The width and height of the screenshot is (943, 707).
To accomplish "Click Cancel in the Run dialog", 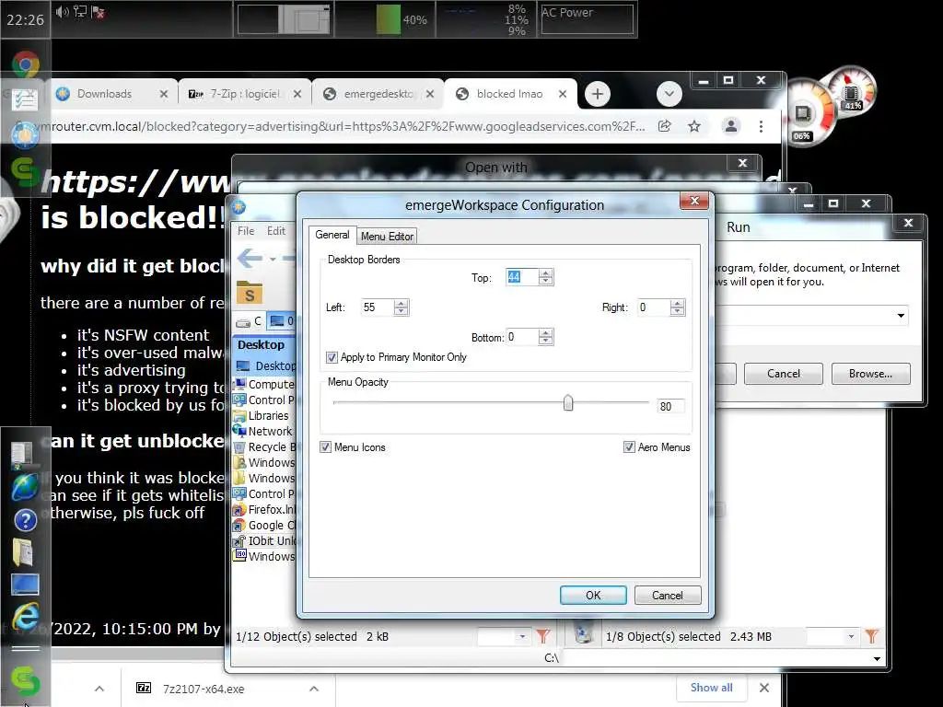I will coord(783,374).
